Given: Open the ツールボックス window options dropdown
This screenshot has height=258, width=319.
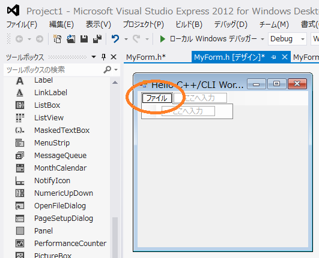Looking at the screenshot, I should pyautogui.click(x=94, y=57).
